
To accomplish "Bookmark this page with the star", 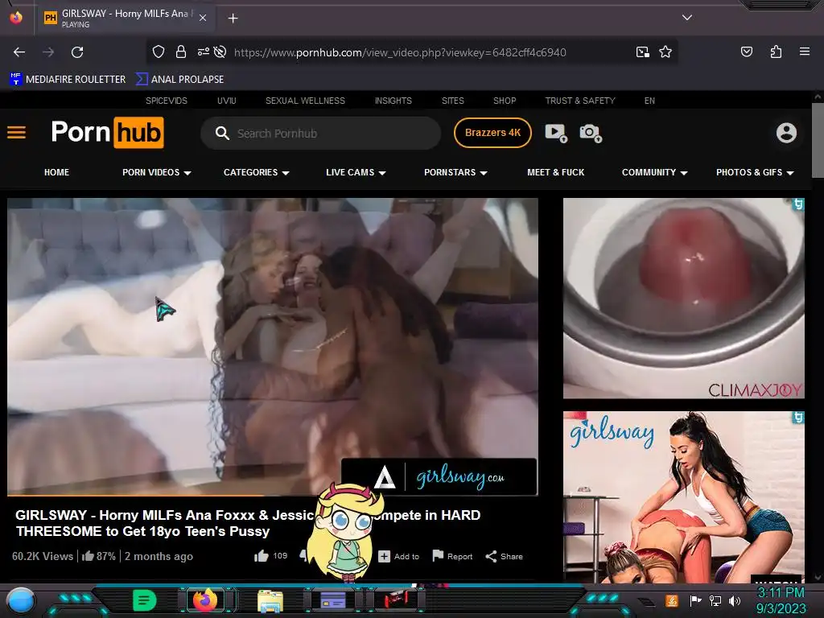I will point(665,52).
